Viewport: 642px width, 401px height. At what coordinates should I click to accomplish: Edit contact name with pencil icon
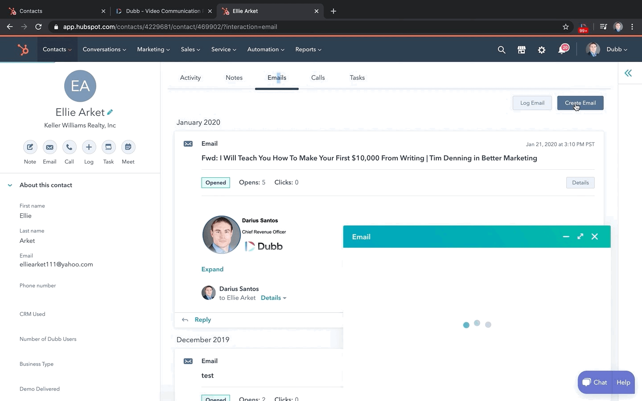click(110, 112)
